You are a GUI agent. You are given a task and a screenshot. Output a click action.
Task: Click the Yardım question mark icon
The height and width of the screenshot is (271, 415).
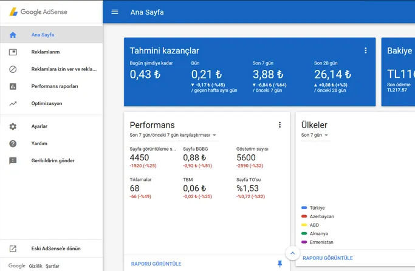[x=13, y=143]
